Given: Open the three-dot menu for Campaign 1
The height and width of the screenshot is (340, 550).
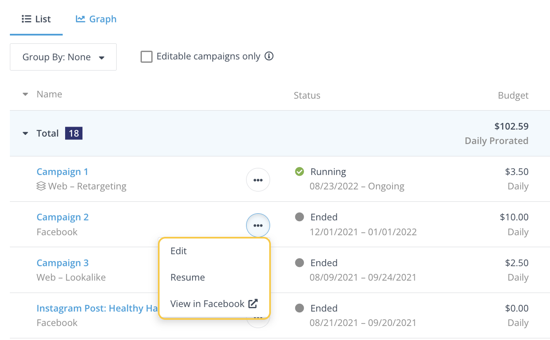Looking at the screenshot, I should pyautogui.click(x=258, y=180).
